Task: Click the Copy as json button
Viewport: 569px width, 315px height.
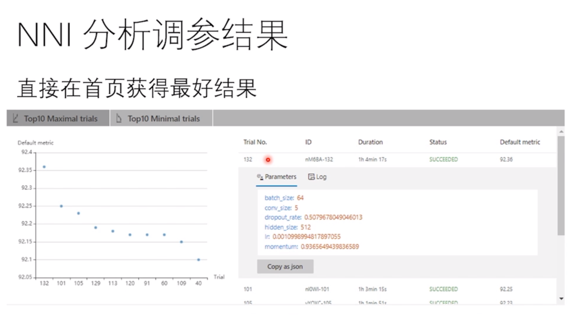Action: tap(285, 266)
